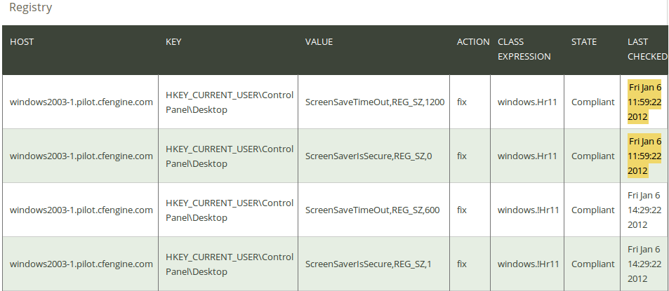Viewport: 669px width, 291px height.
Task: Click the LAST CHECKED column header
Action: (x=647, y=49)
